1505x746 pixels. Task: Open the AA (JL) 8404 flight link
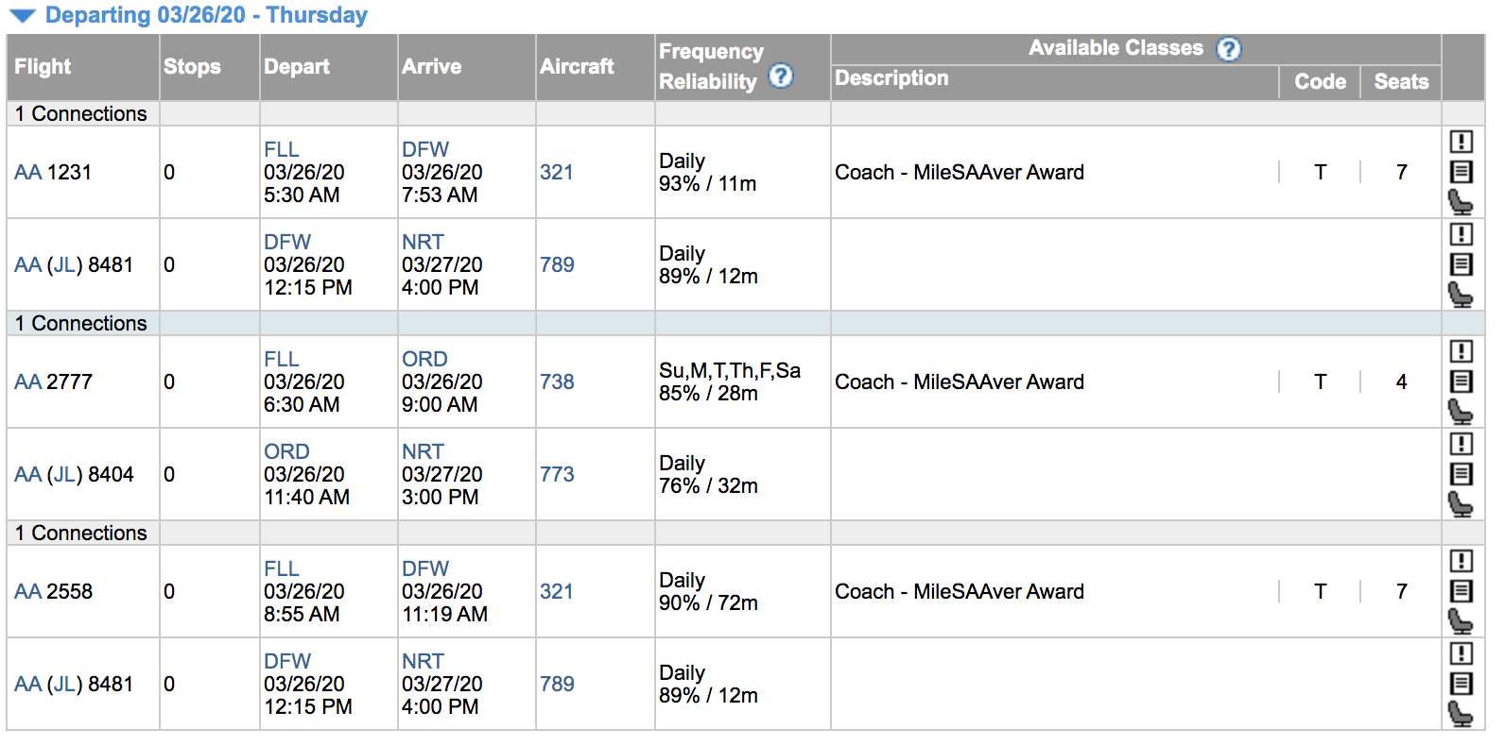click(74, 475)
